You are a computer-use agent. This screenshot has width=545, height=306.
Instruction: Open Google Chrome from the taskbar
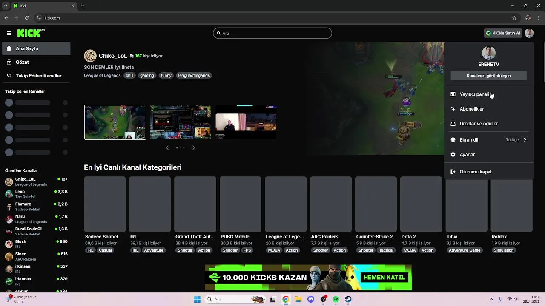[x=286, y=299]
